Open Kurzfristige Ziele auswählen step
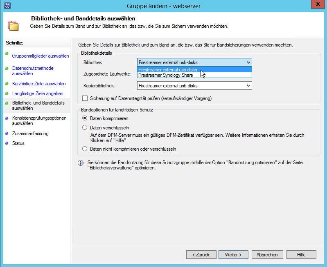This screenshot has height=267, width=327. [x=39, y=84]
